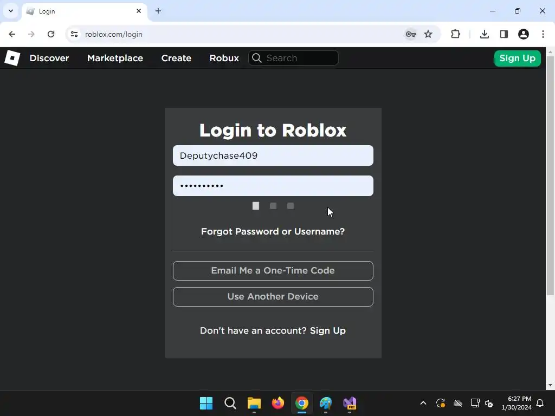Close the Login tab
The width and height of the screenshot is (555, 416).
coord(139,11)
